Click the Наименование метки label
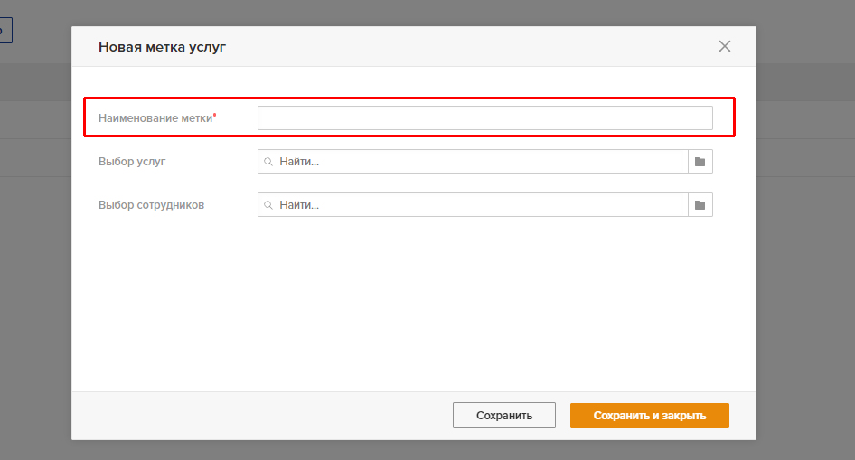The height and width of the screenshot is (460, 855). pos(155,118)
